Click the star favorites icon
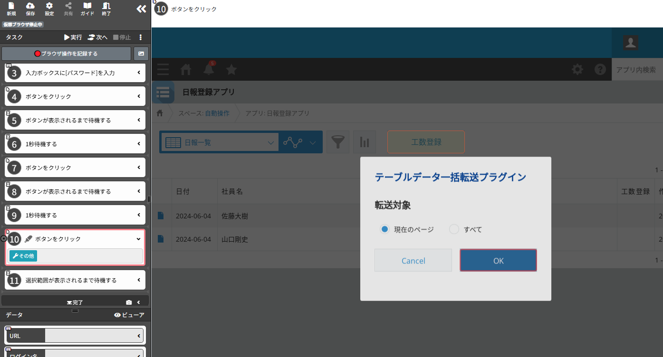The width and height of the screenshot is (663, 357). pyautogui.click(x=231, y=69)
